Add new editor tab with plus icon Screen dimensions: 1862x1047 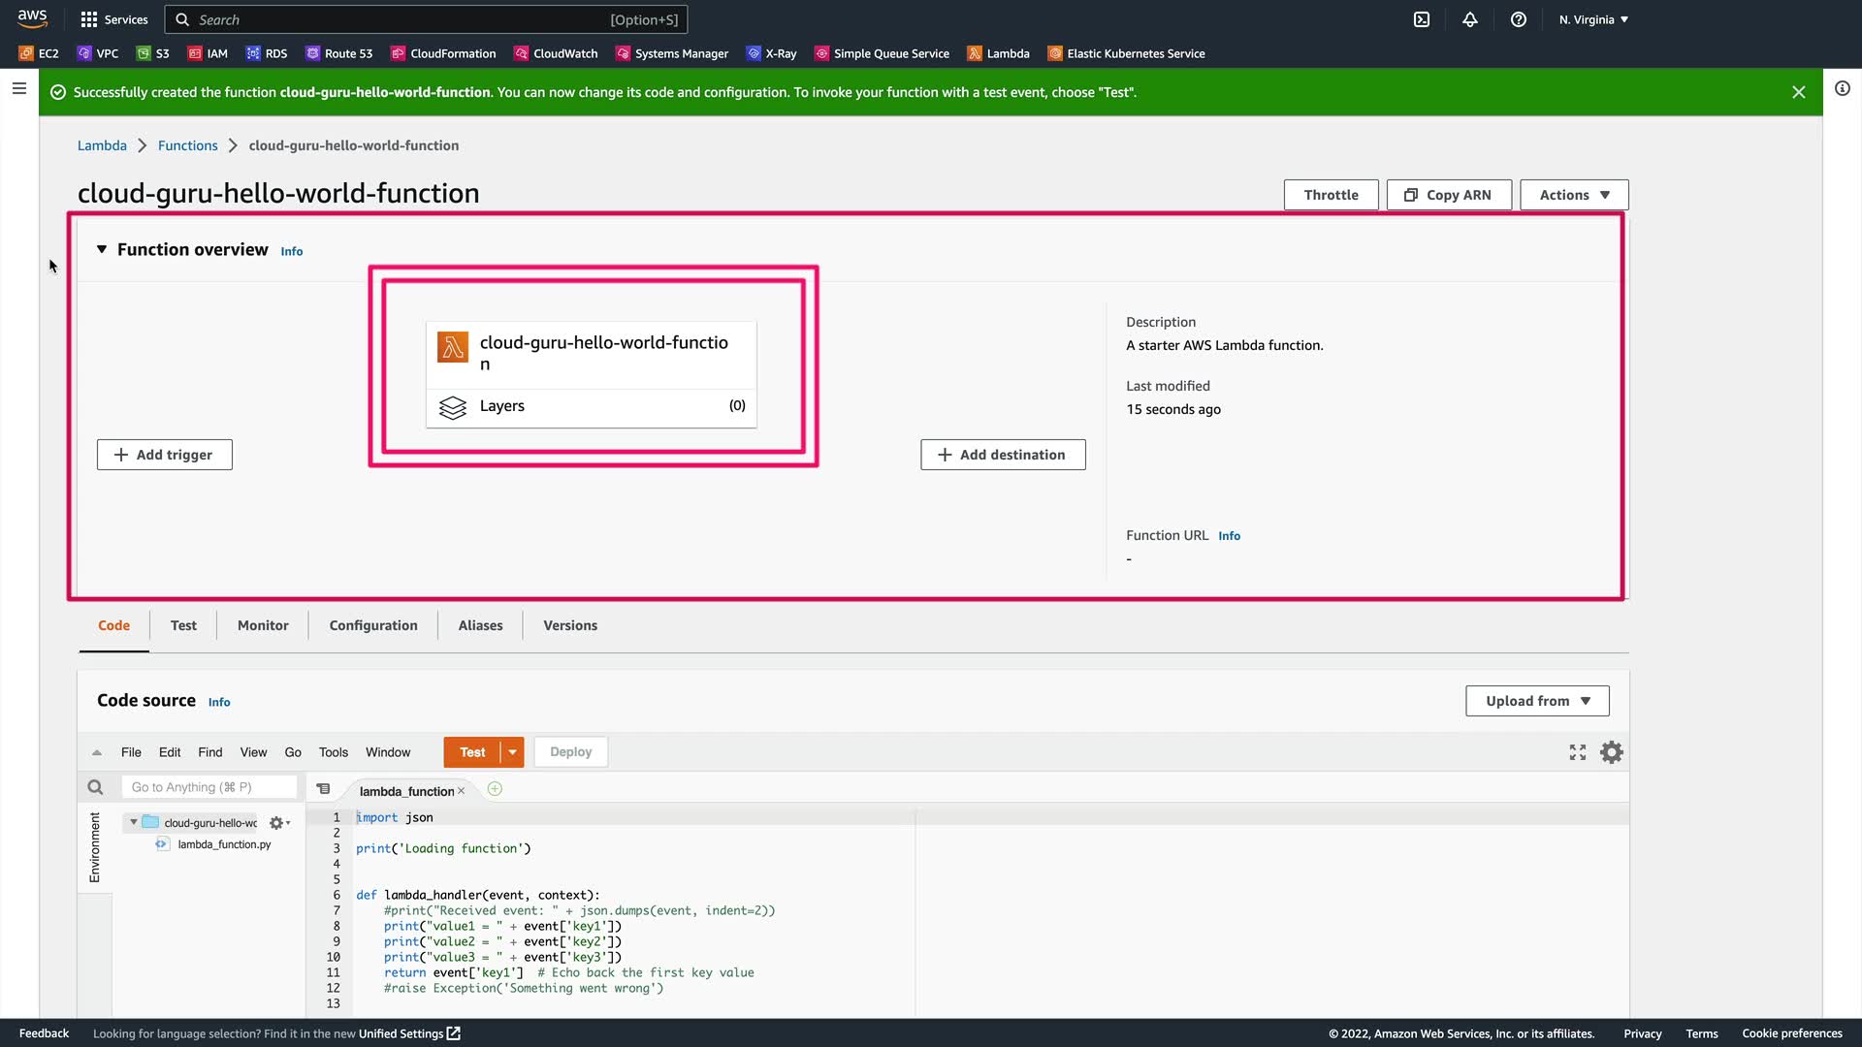495,789
